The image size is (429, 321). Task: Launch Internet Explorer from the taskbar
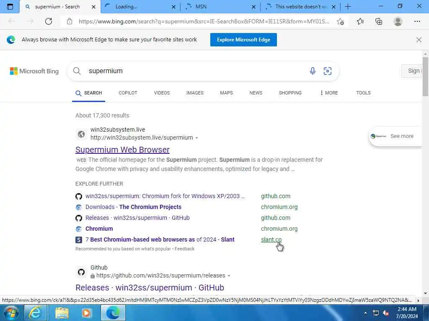(x=36, y=313)
